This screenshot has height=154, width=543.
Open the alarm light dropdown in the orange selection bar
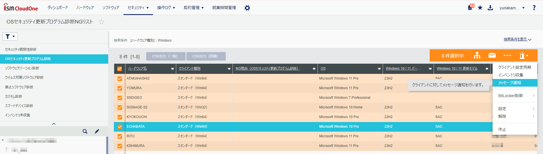[523, 55]
